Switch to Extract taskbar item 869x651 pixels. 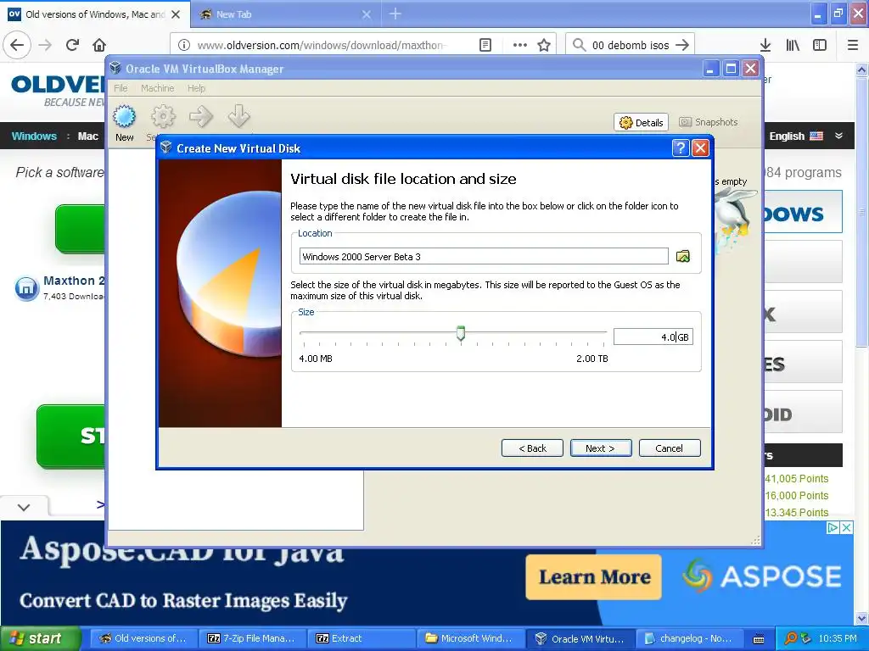(x=360, y=638)
